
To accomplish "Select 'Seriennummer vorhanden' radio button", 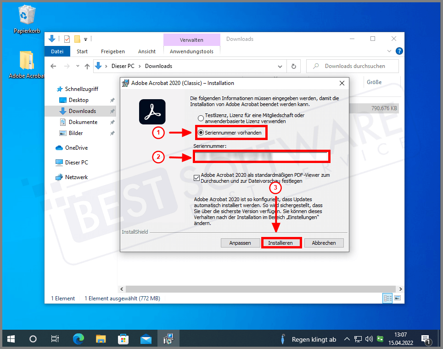I will pyautogui.click(x=200, y=133).
